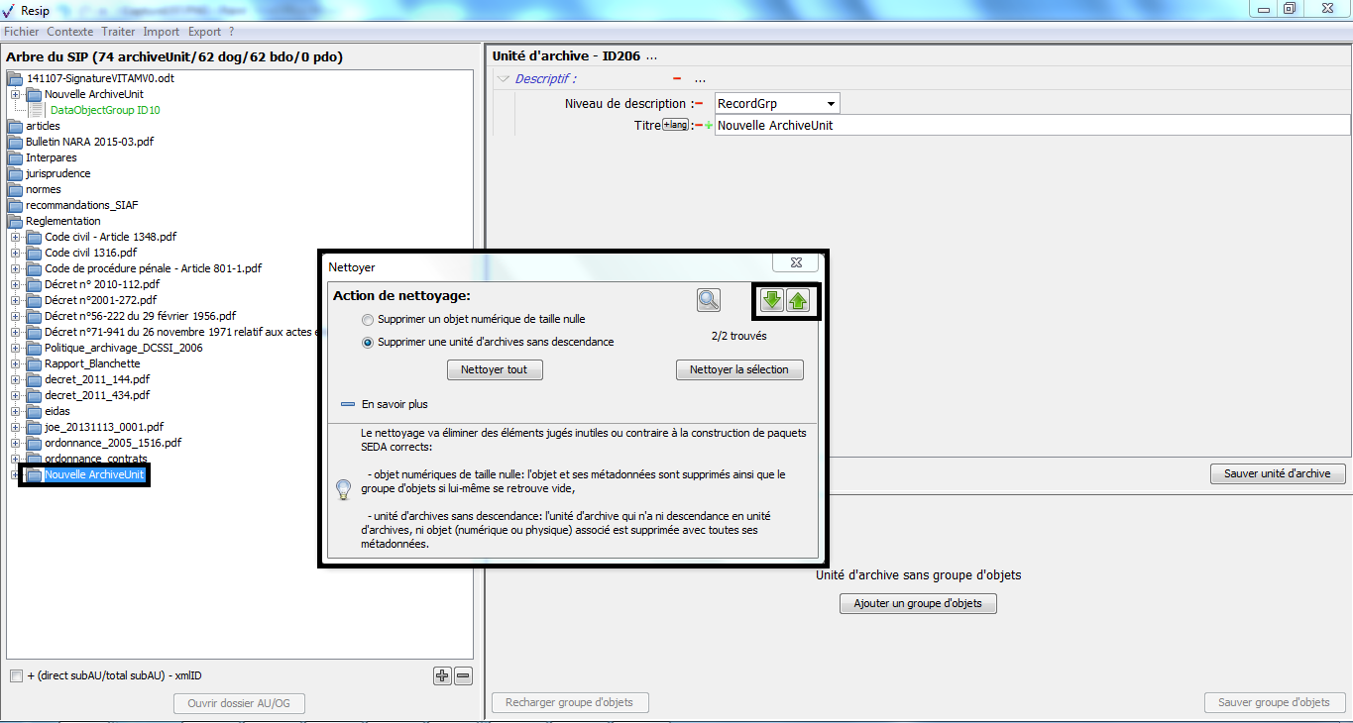The height and width of the screenshot is (723, 1353).
Task: Click into the Titre text field
Action: click(1031, 126)
